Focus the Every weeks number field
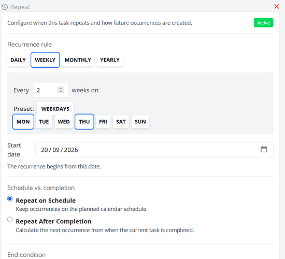 [x=50, y=90]
